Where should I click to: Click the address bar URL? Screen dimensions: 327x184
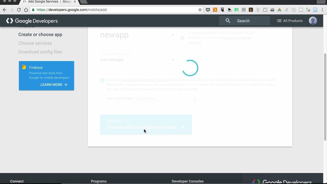click(72, 10)
